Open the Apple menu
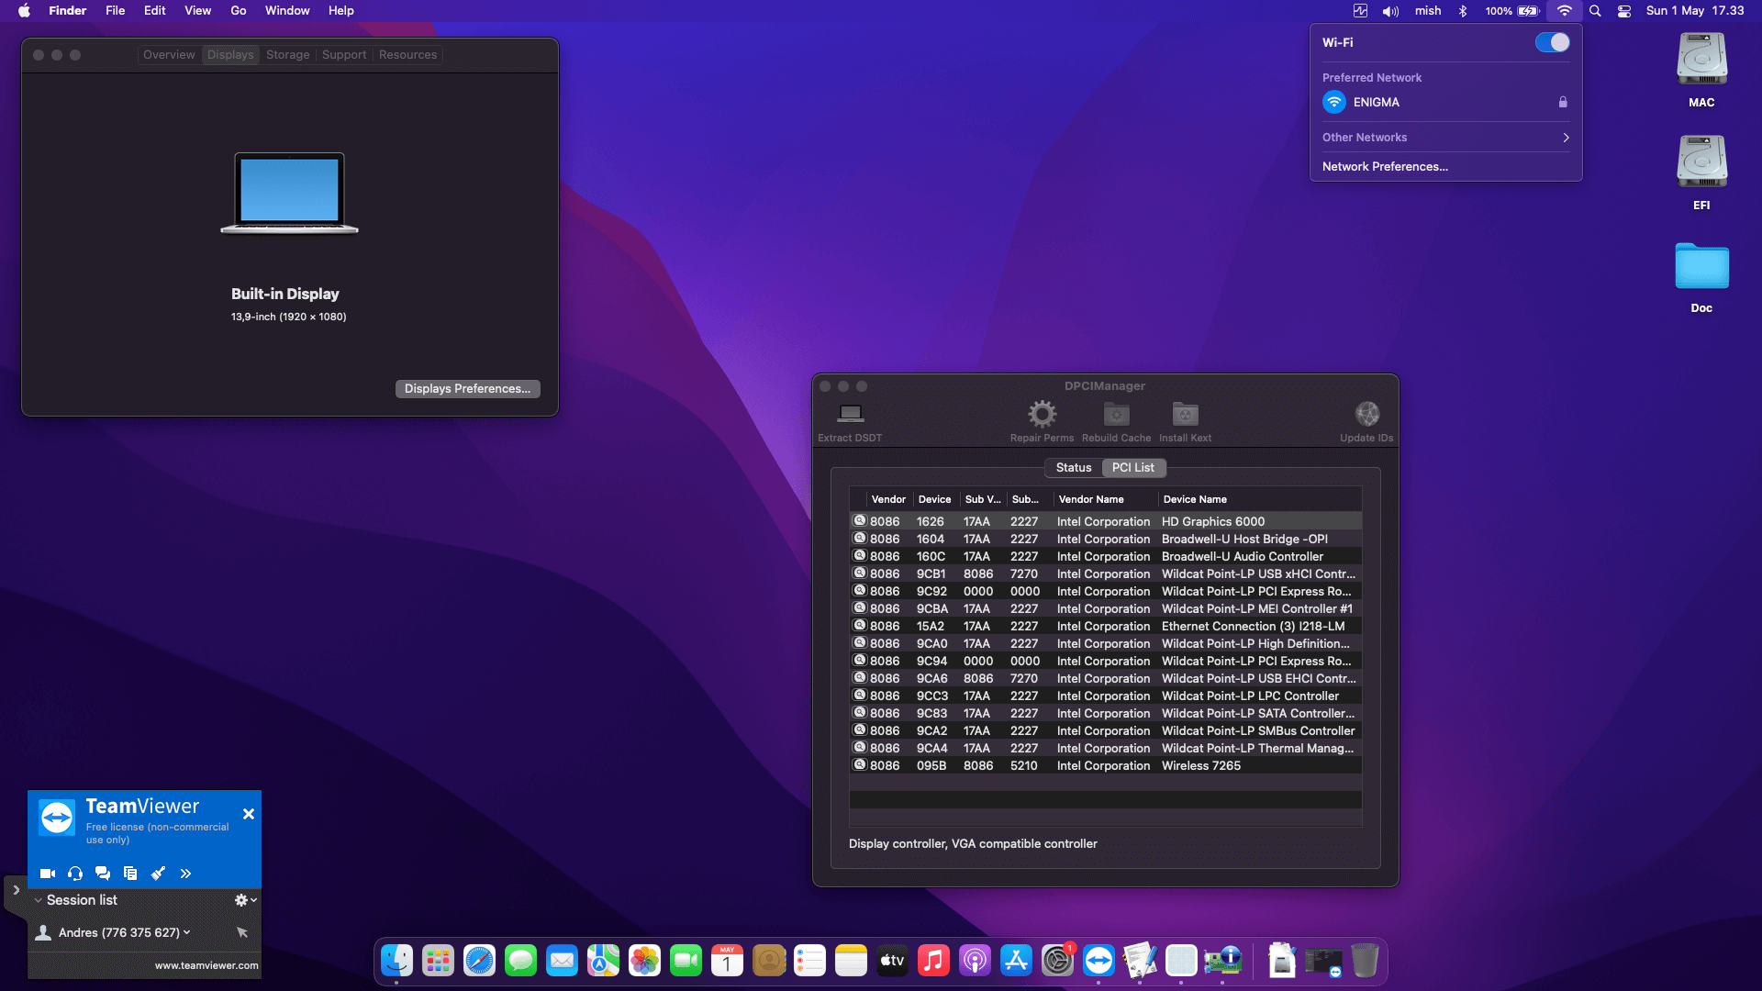 24,11
